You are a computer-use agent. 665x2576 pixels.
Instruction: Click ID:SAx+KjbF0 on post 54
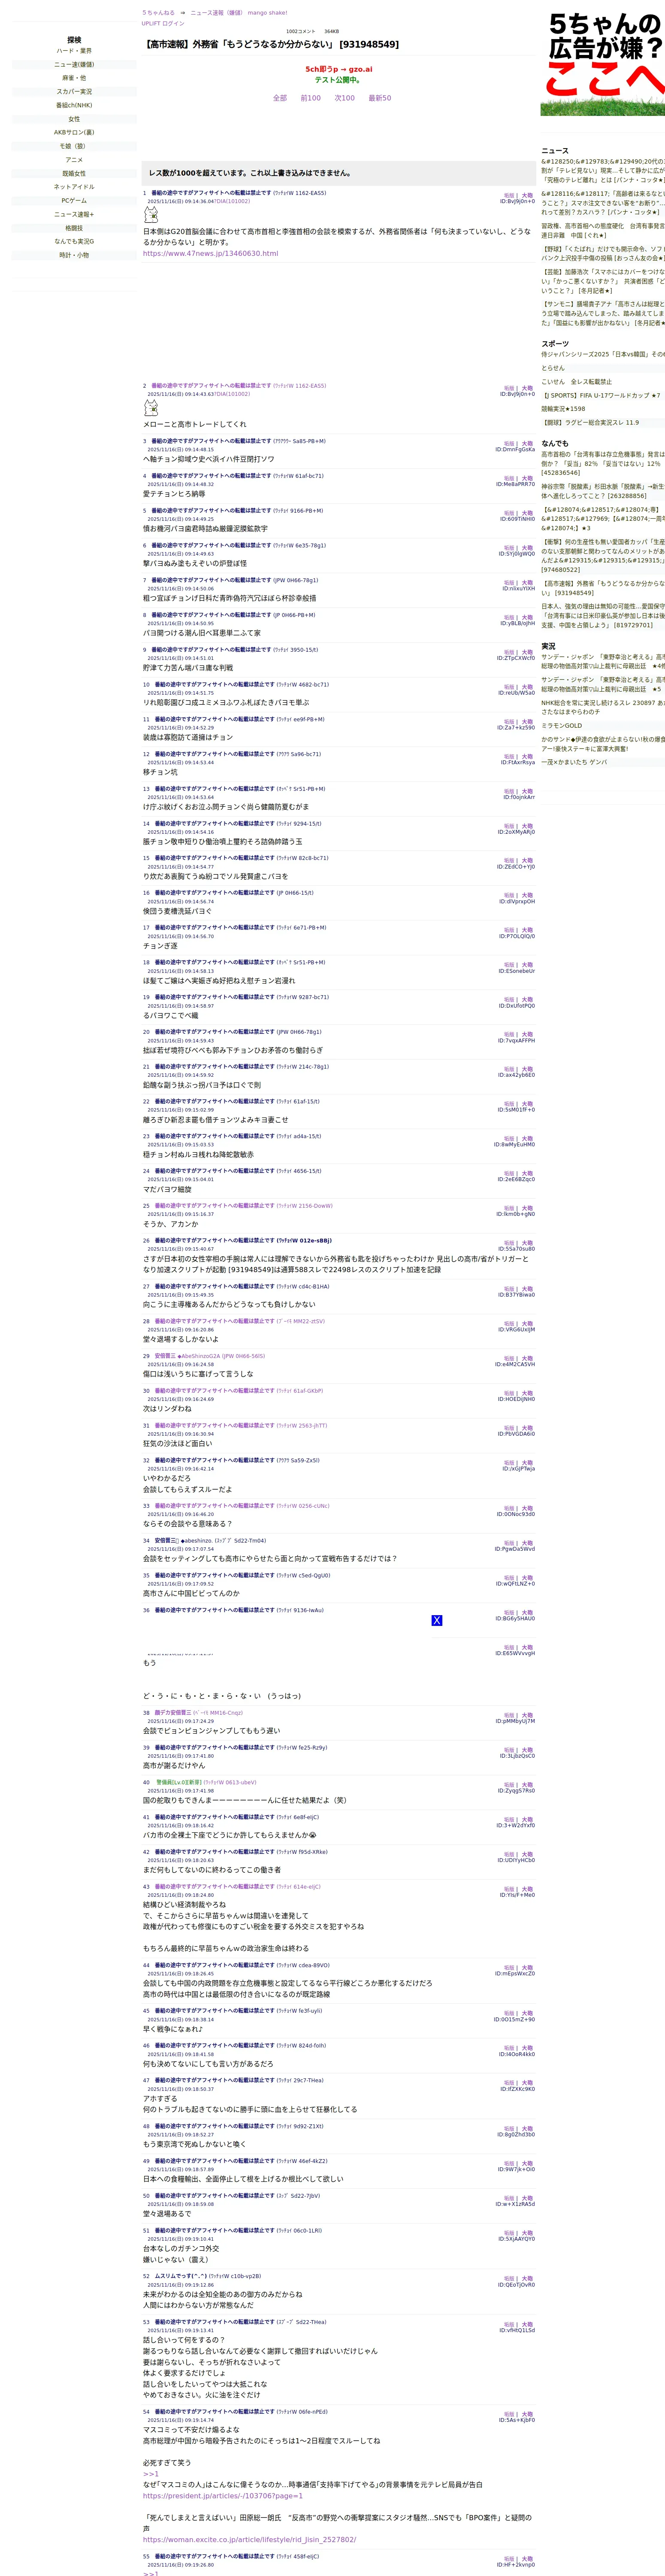[517, 2420]
